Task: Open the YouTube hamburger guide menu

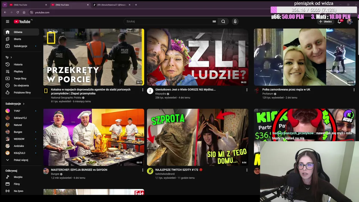Action: (8, 22)
